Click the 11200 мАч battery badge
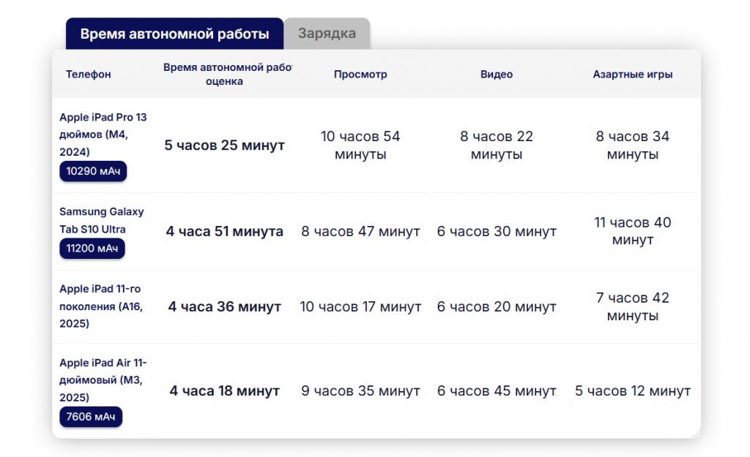 92,249
